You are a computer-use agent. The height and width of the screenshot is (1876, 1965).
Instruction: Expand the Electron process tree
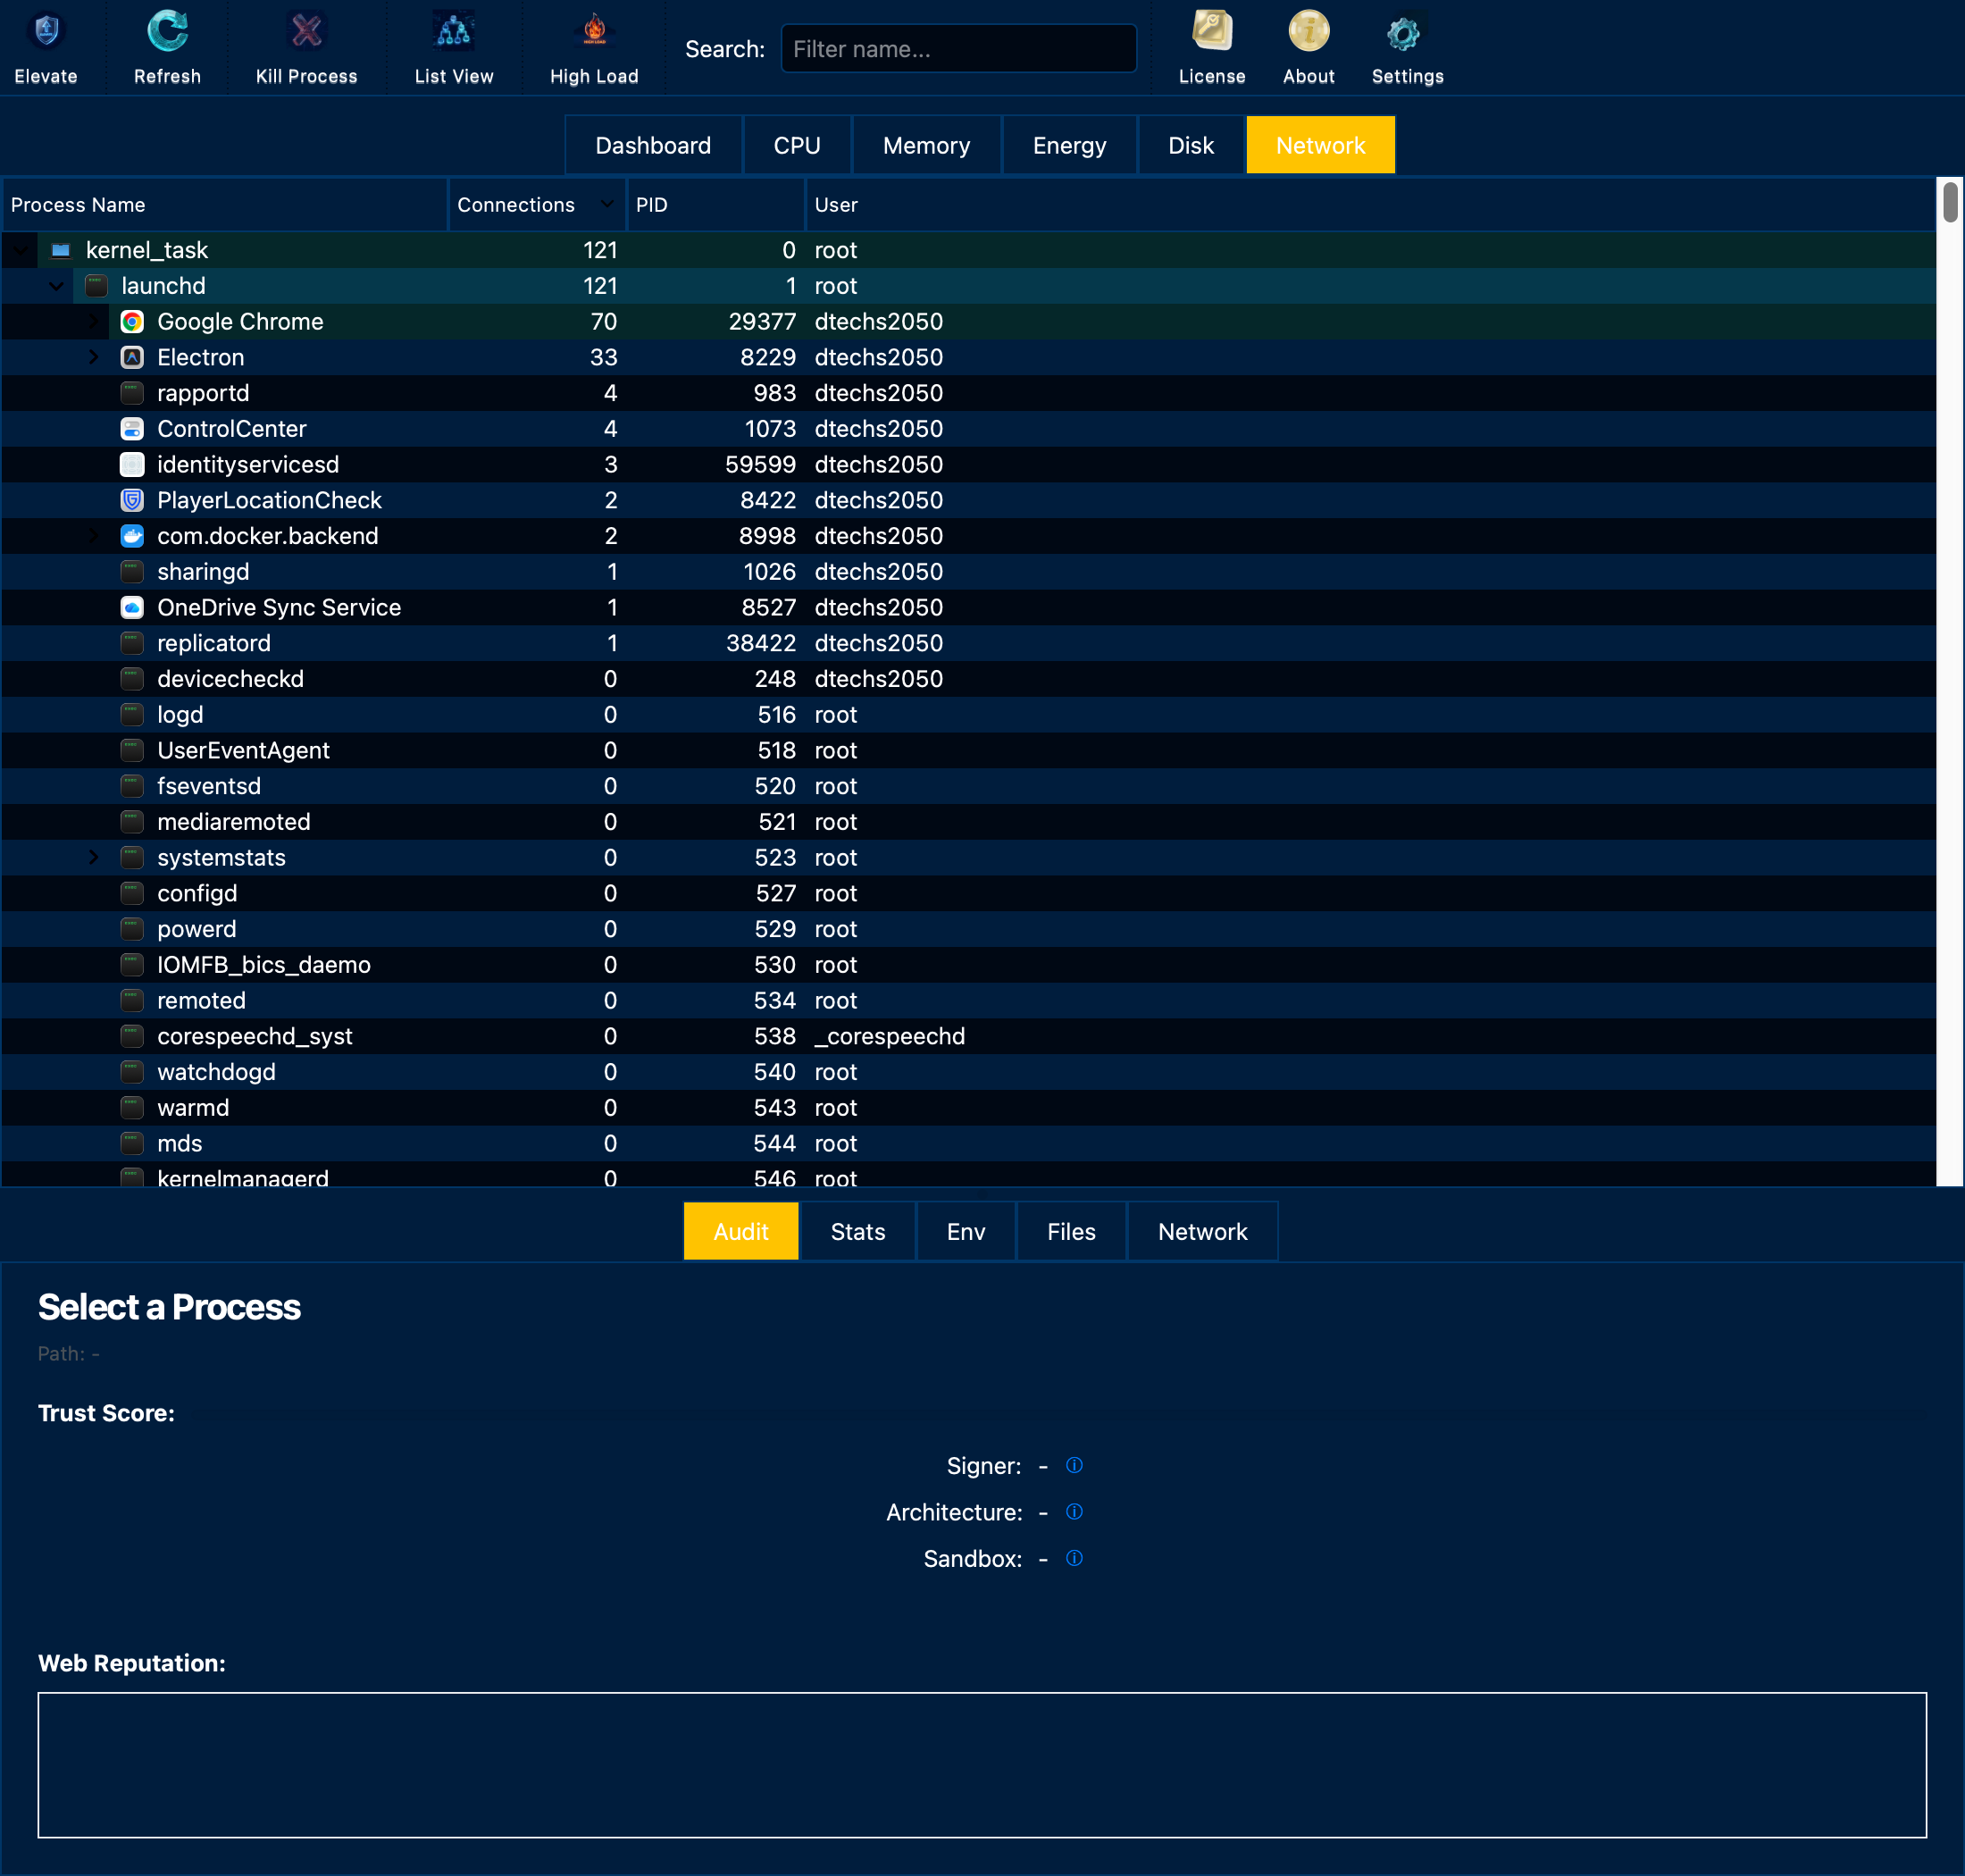[93, 357]
